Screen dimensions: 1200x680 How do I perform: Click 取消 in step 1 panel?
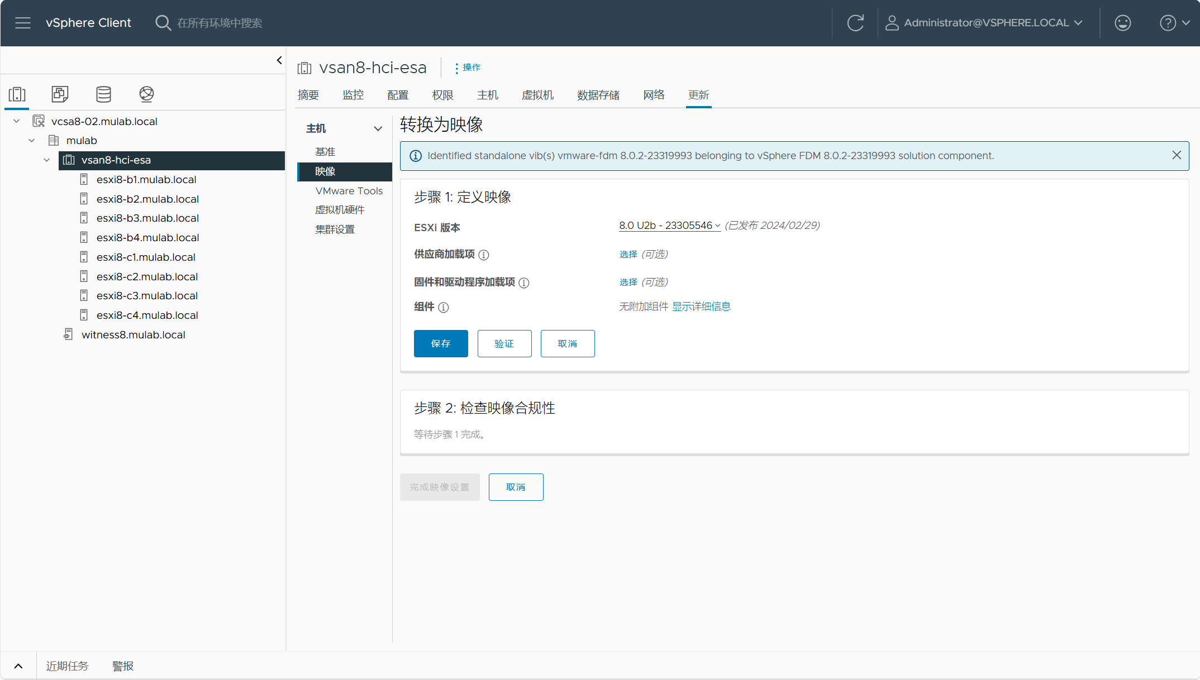568,343
